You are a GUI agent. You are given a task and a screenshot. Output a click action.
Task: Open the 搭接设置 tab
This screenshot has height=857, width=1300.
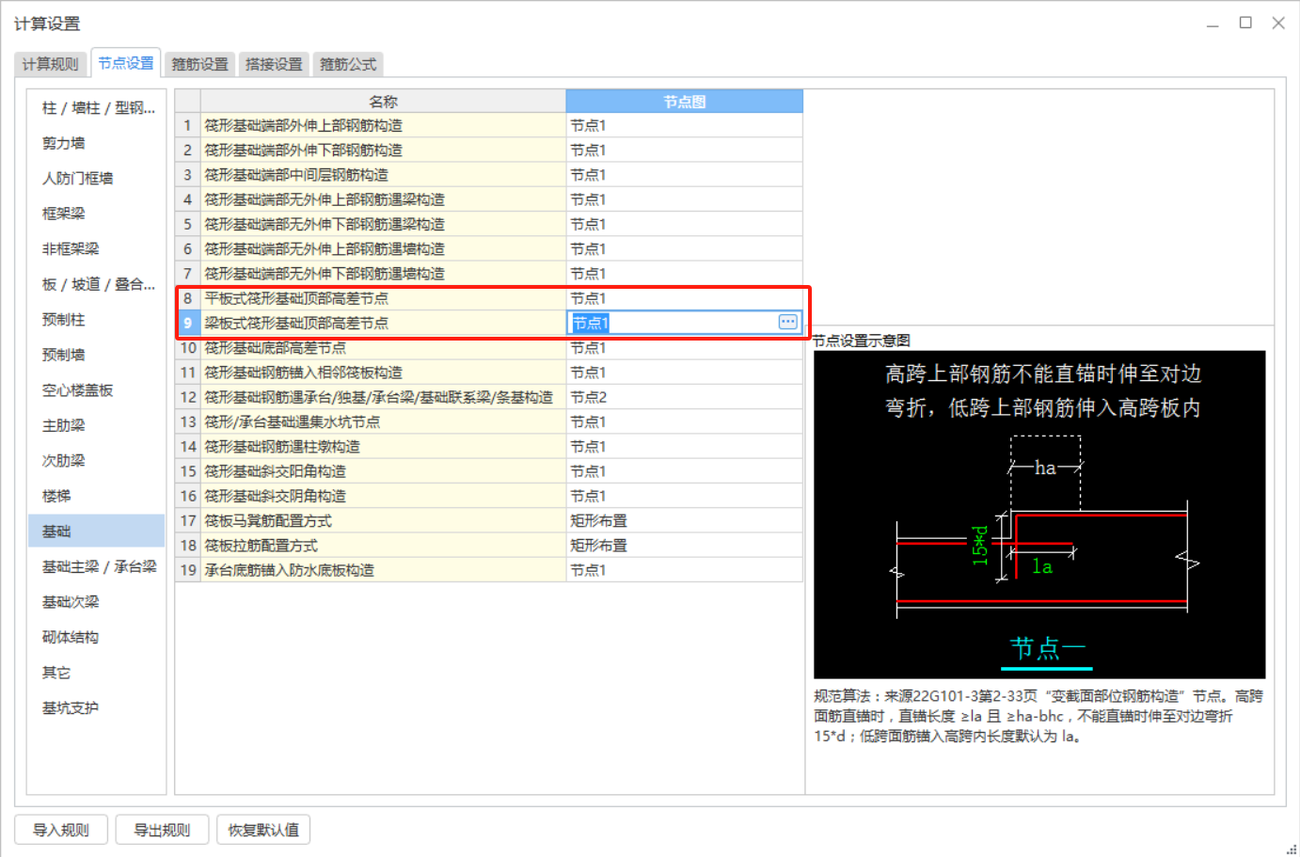(274, 64)
